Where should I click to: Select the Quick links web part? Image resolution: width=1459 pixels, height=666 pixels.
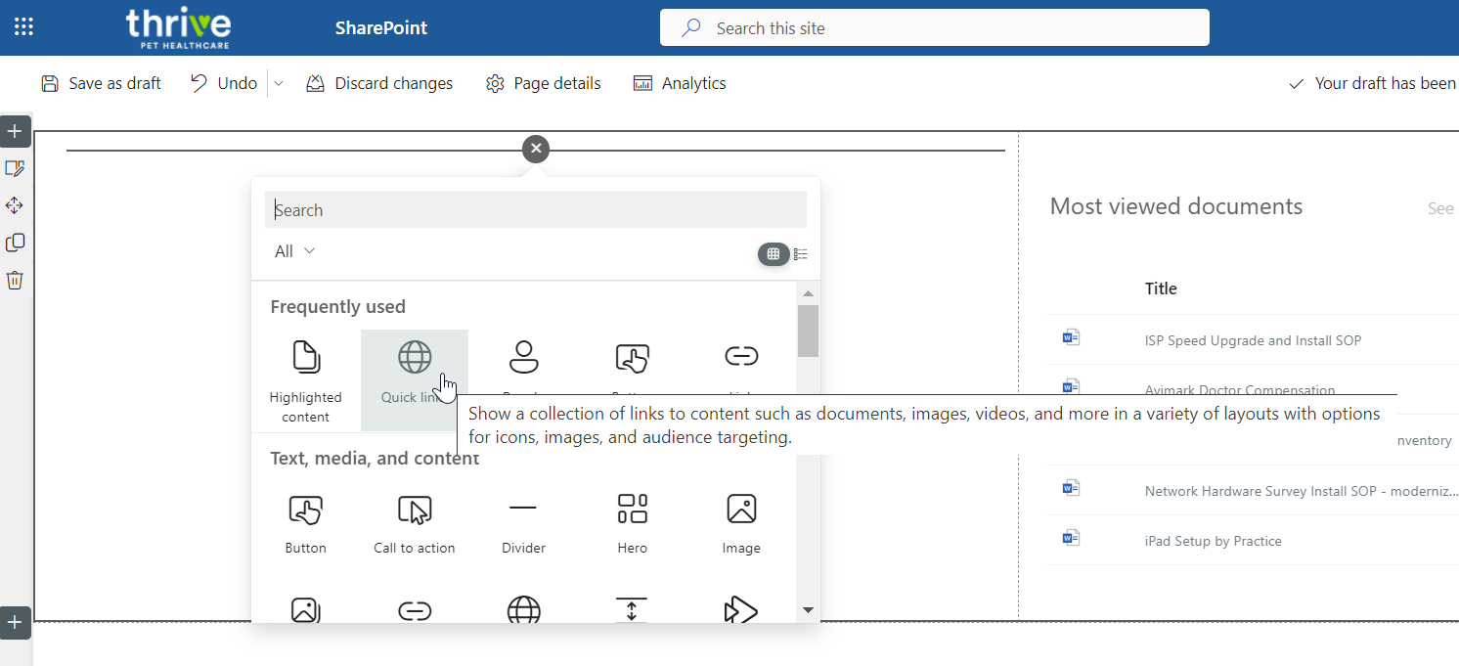click(415, 379)
